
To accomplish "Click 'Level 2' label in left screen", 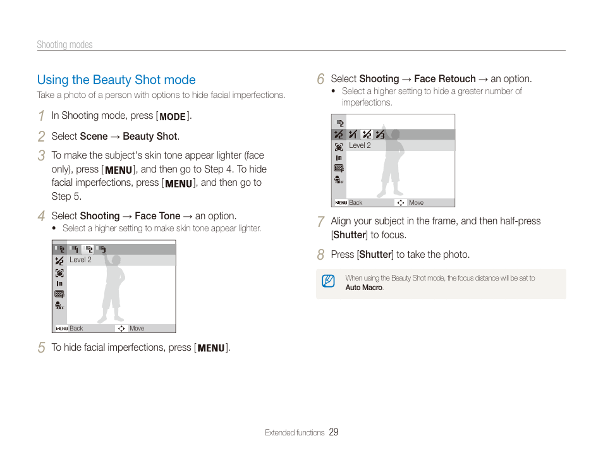I will [80, 260].
